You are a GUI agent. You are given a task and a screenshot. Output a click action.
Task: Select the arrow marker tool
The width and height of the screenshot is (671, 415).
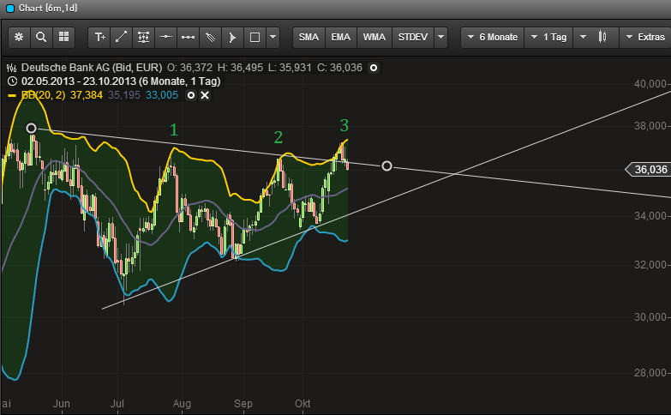click(x=232, y=37)
